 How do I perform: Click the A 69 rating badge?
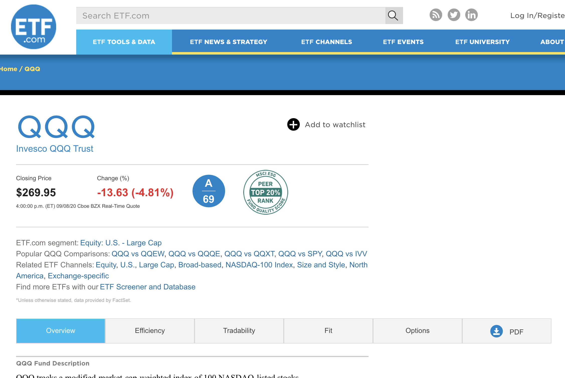(x=209, y=191)
